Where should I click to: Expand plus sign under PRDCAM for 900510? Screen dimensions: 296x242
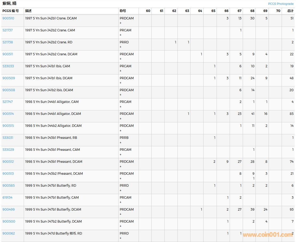tap(120, 23)
